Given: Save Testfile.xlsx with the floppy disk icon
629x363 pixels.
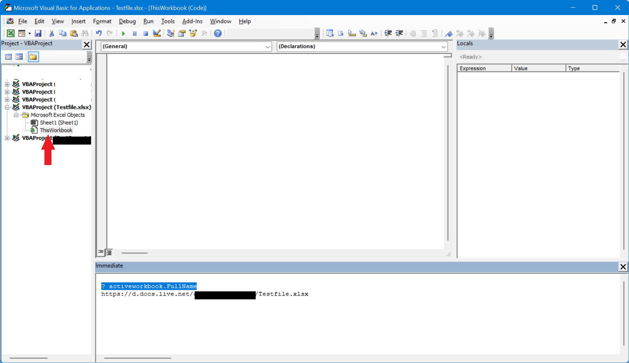Looking at the screenshot, I should [x=38, y=33].
